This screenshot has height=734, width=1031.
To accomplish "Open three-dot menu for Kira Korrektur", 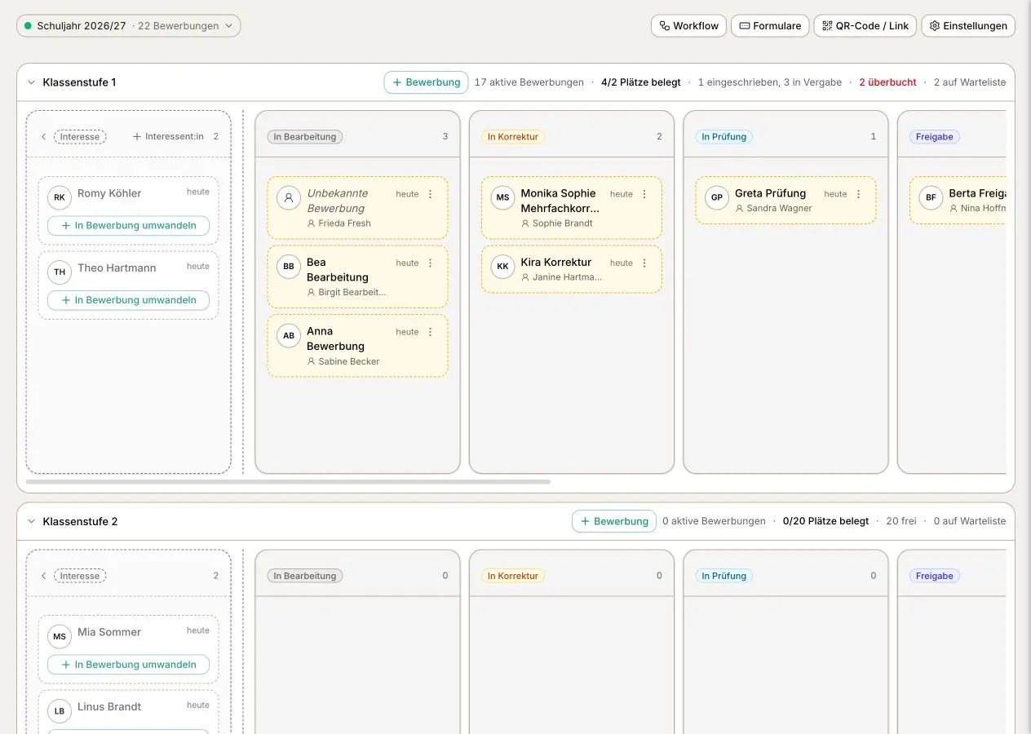I will [644, 263].
